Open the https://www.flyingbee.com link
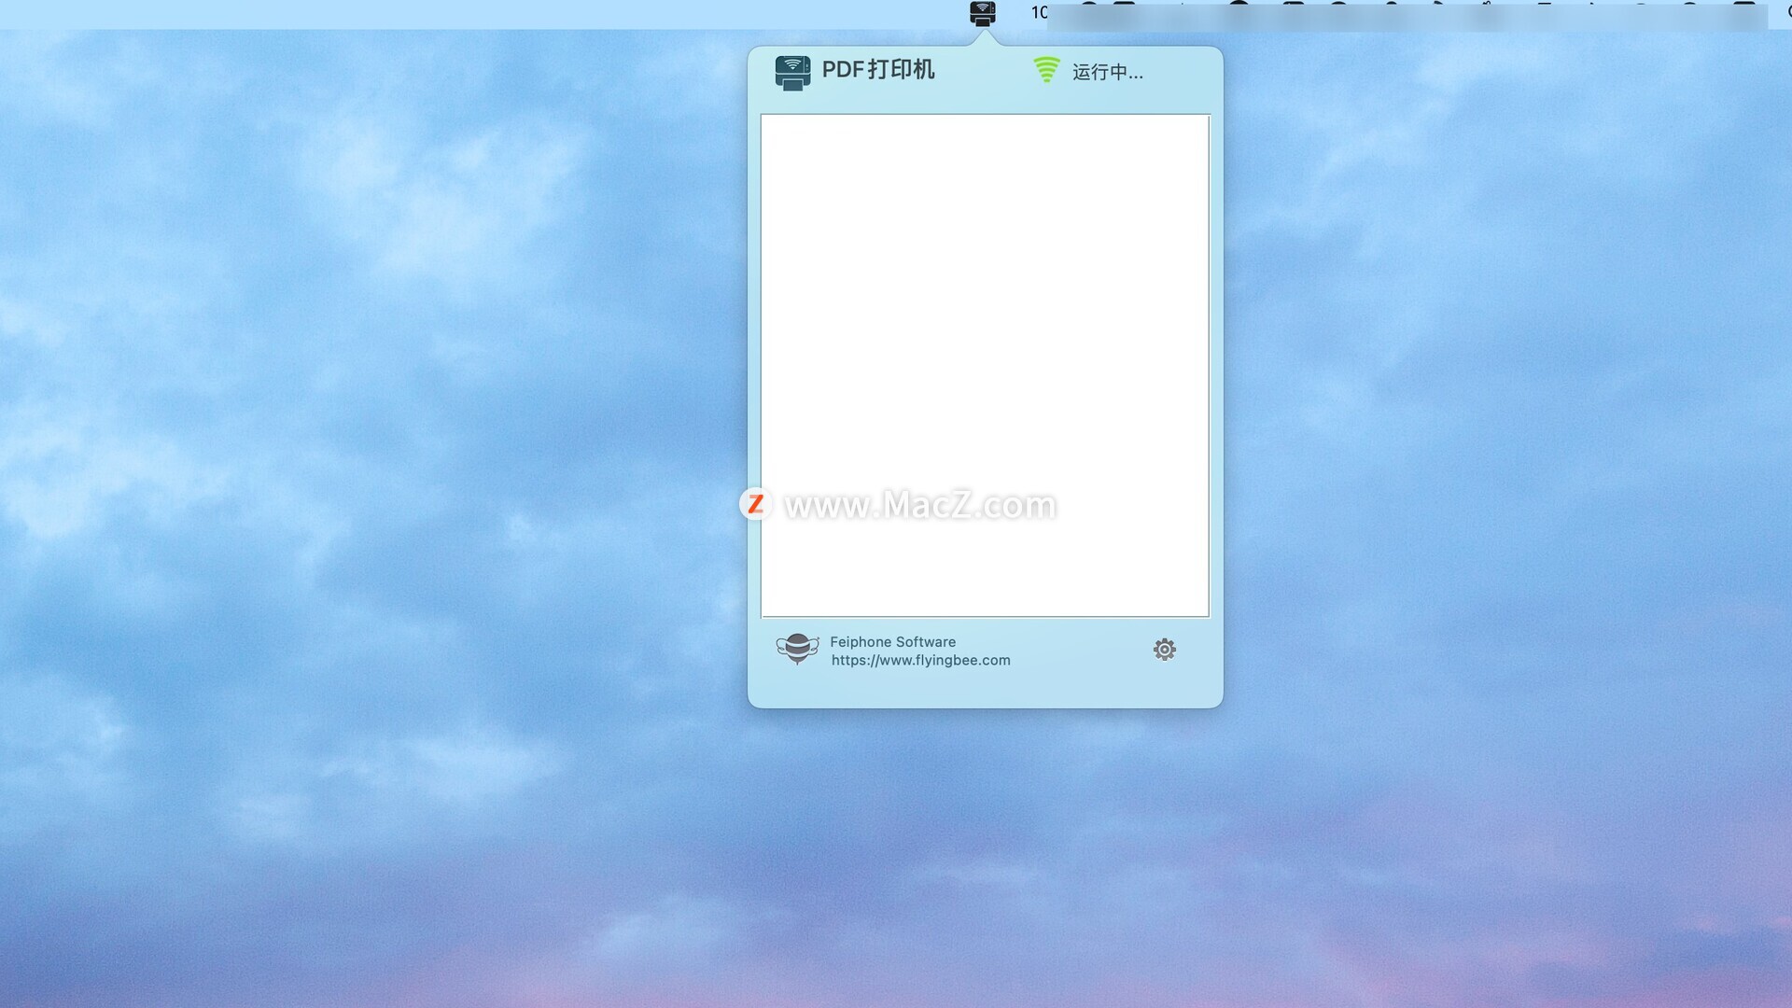This screenshot has height=1008, width=1792. click(x=920, y=661)
